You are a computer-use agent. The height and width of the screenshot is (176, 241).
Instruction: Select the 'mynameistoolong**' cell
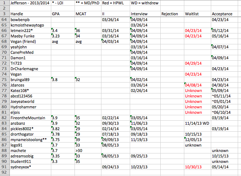30,140
